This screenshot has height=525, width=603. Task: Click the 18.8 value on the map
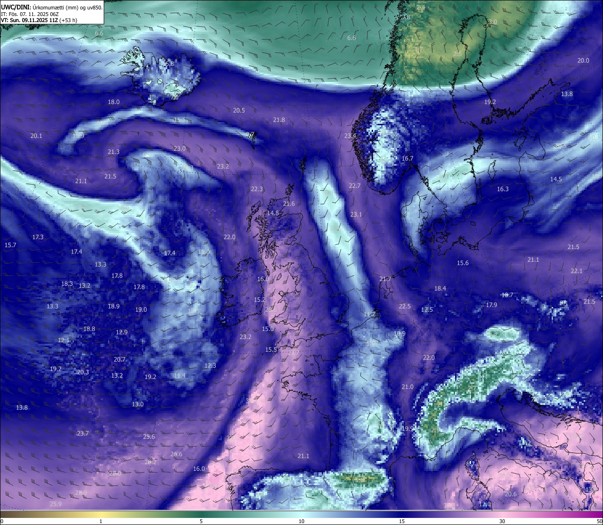coord(89,329)
